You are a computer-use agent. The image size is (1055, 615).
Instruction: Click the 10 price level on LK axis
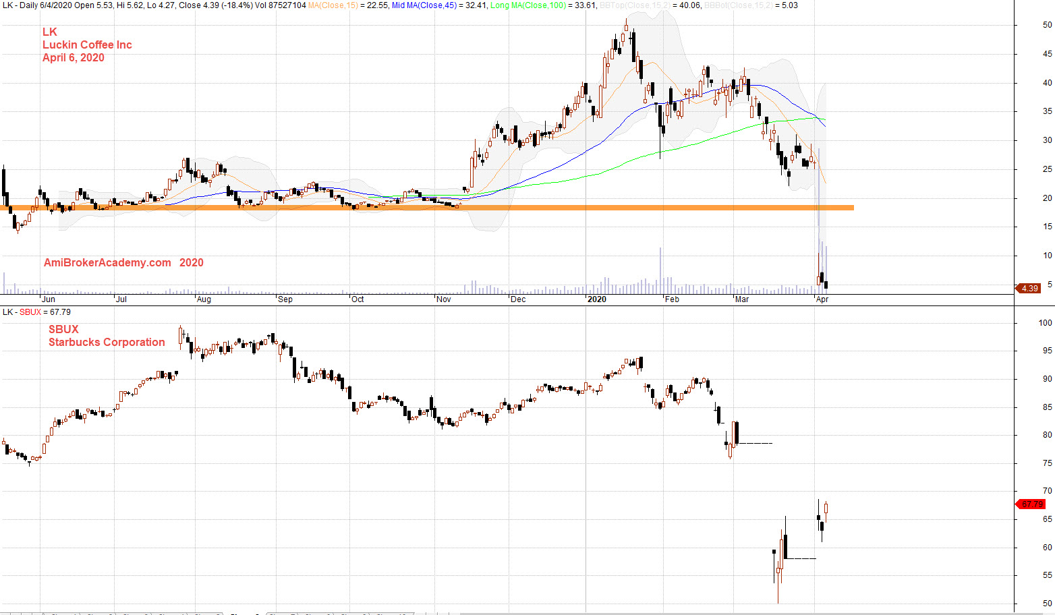click(x=1047, y=256)
